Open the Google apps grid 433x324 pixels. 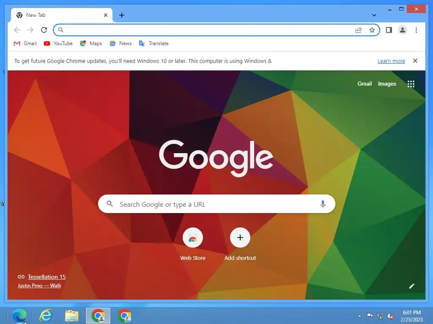coord(411,84)
